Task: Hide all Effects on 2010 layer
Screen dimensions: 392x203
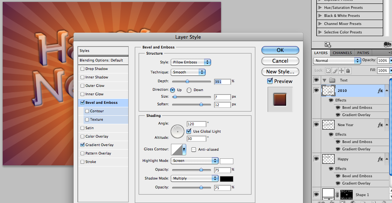Action: 331,100
